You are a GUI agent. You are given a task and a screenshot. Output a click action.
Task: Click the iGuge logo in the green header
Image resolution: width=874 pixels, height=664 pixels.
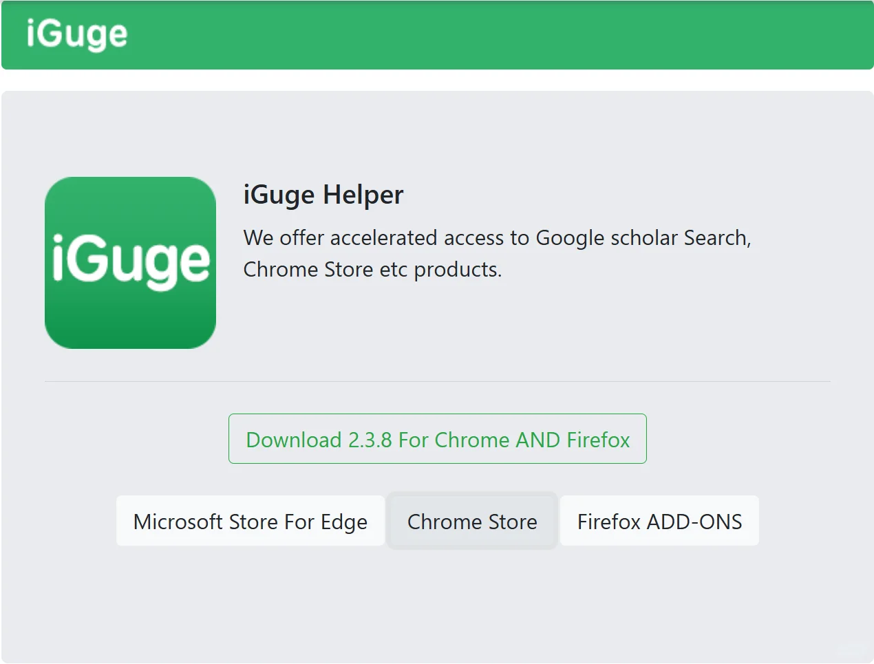tap(77, 34)
